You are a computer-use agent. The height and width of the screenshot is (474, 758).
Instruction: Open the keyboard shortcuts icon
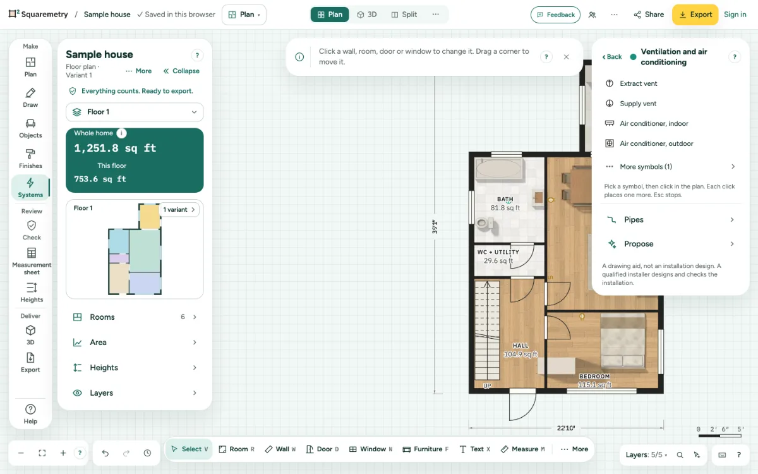tap(722, 454)
